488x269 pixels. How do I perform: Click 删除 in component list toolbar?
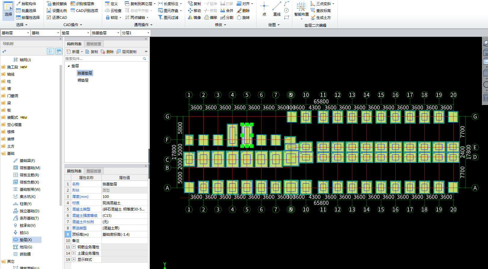[107, 52]
